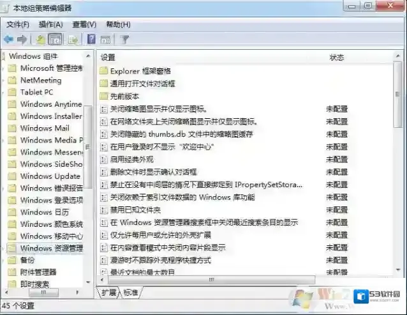Click the left tree pane vertical scrollbar
The height and width of the screenshot is (315, 407).
tap(89, 192)
